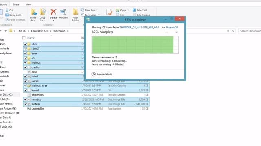The image size is (261, 146).
Task: Expand the Easy access dropdown
Action: pos(99,15)
